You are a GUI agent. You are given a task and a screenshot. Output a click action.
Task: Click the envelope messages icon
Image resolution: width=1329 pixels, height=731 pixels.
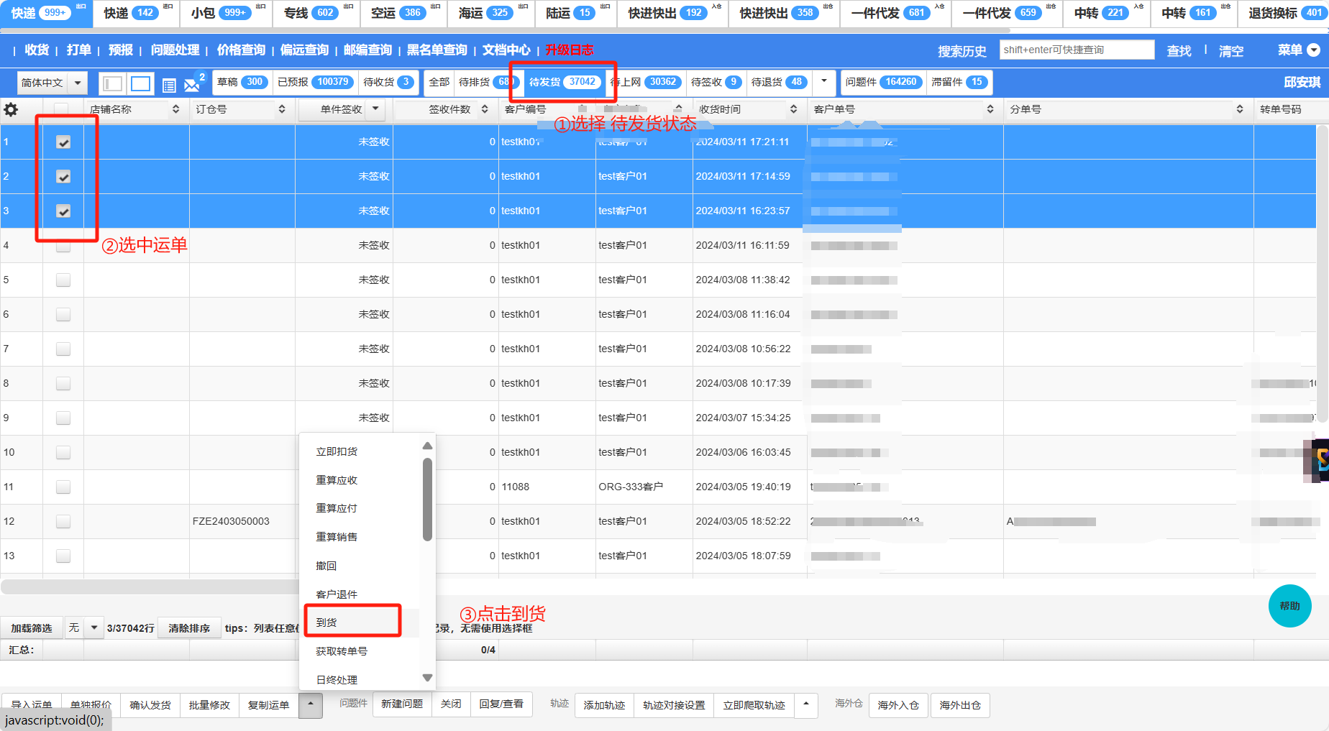[192, 85]
